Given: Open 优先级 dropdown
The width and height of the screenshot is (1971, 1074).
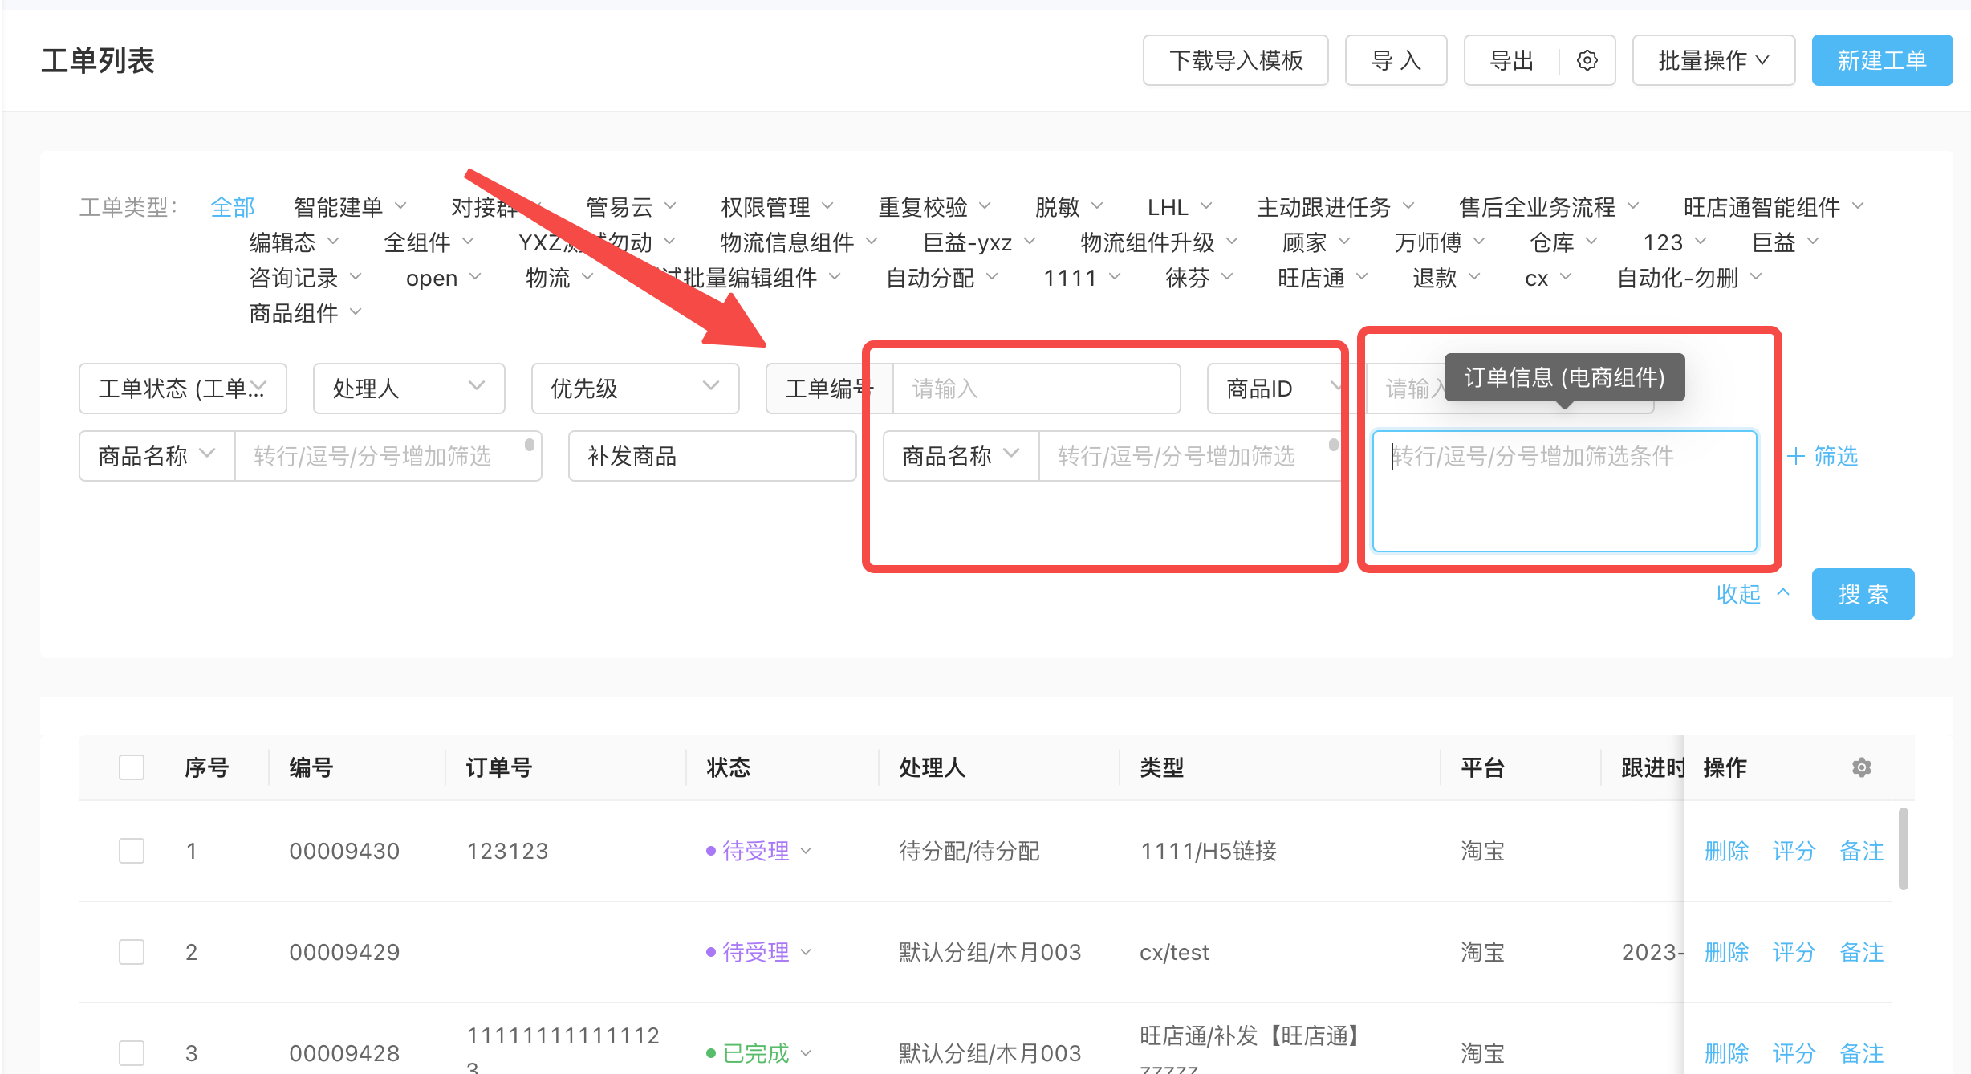Looking at the screenshot, I should [636, 389].
